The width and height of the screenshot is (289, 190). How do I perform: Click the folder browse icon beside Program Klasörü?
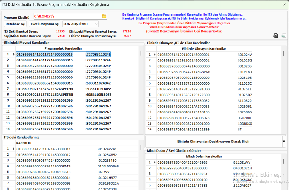[x=104, y=16]
